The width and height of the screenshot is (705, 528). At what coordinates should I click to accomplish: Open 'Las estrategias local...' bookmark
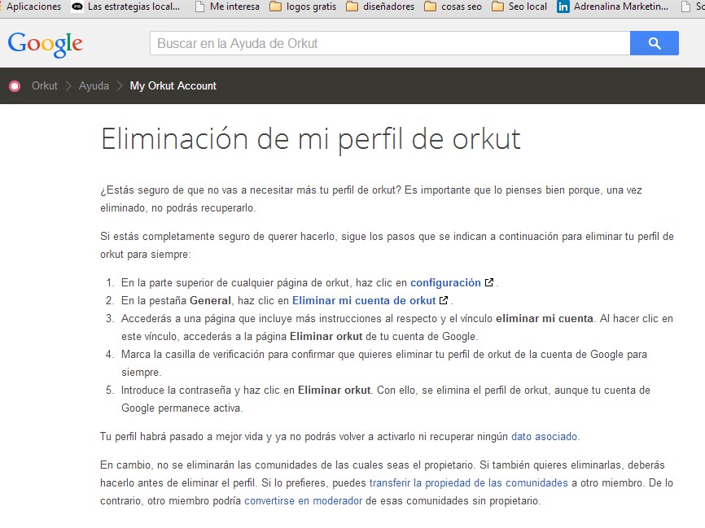(126, 7)
